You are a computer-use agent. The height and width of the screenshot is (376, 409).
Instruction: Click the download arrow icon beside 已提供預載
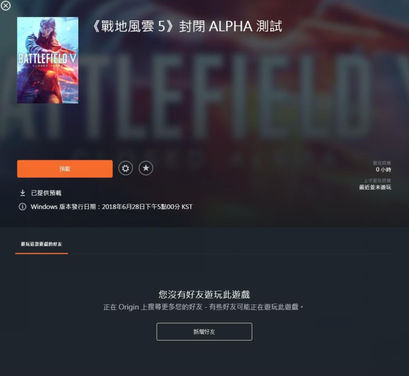point(23,193)
